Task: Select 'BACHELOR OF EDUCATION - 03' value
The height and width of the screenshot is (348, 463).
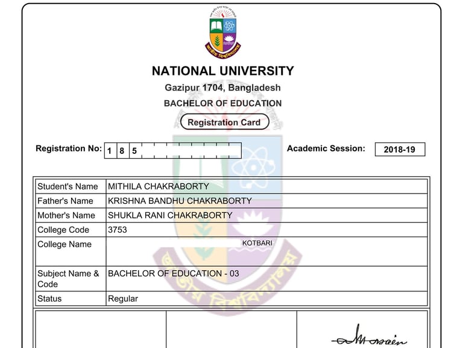Action: tap(174, 274)
